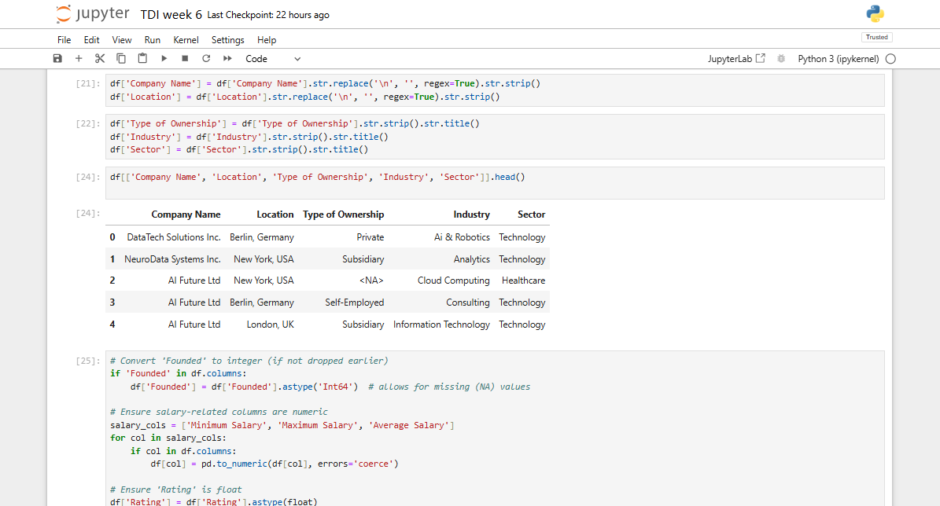The image size is (940, 506).
Task: Open the Kernel menu
Action: coord(186,40)
